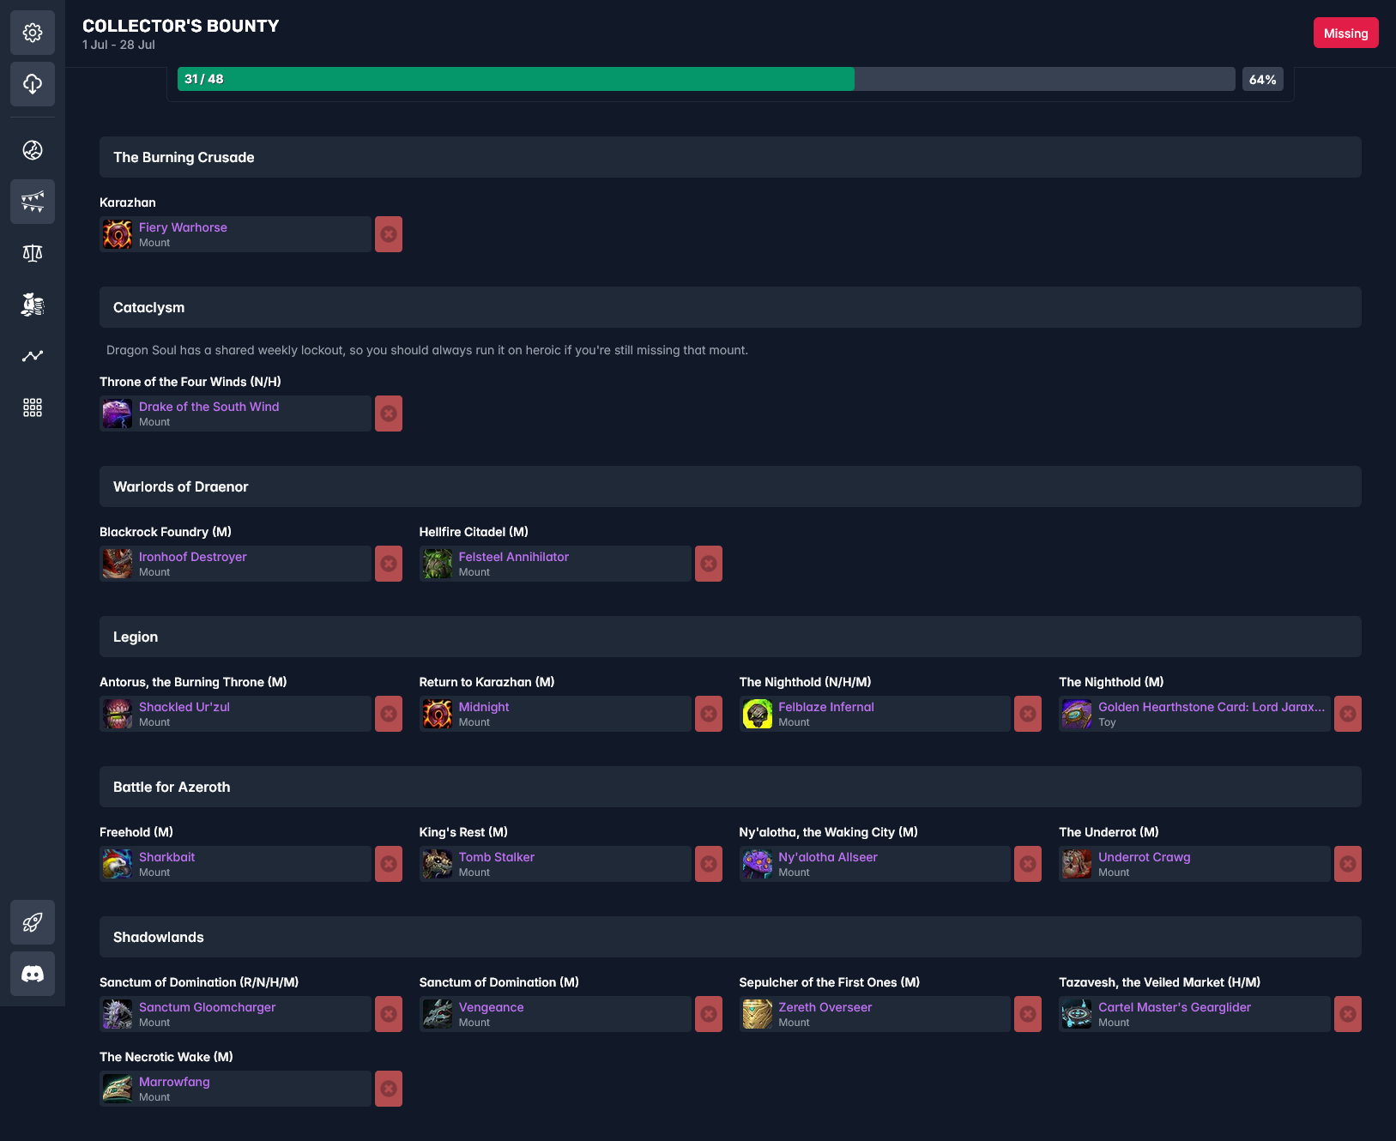Open the Discord icon link
The width and height of the screenshot is (1396, 1141).
(x=33, y=974)
